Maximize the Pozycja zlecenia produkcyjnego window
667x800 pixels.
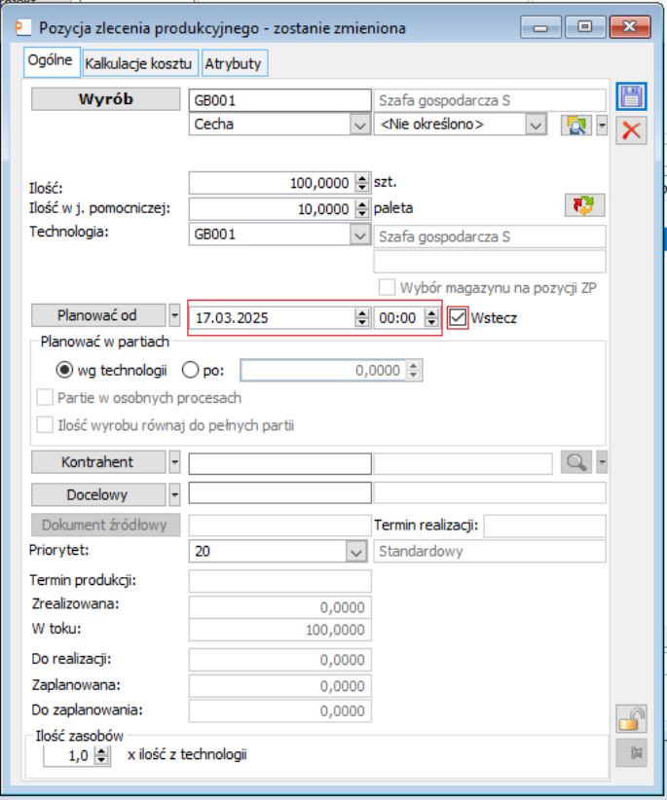(x=585, y=27)
